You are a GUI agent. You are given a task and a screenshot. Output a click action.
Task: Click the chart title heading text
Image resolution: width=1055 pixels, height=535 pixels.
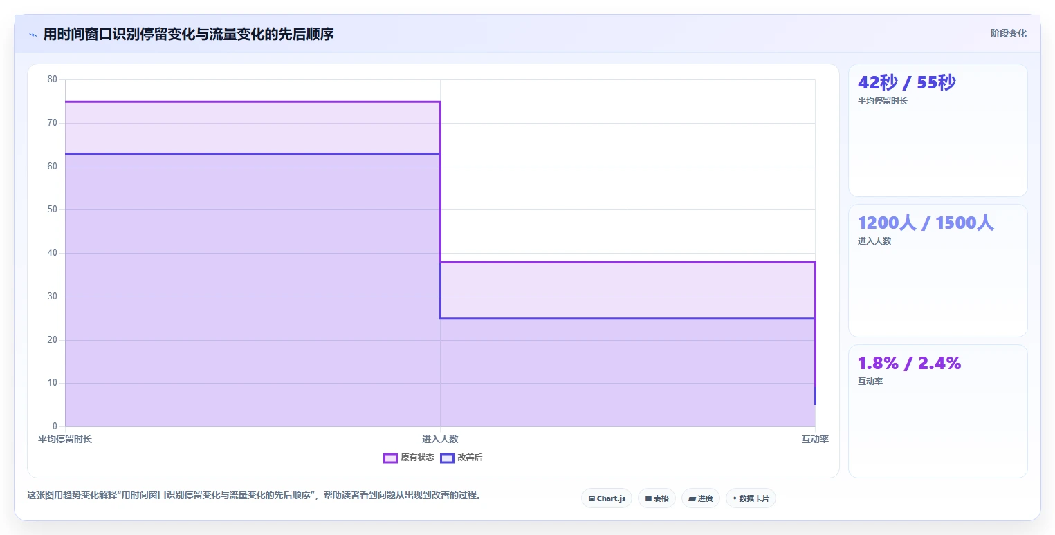[x=188, y=34]
